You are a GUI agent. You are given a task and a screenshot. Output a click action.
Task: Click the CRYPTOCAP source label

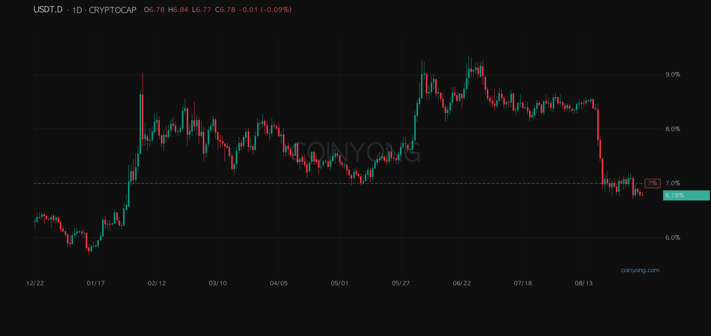[x=113, y=10]
